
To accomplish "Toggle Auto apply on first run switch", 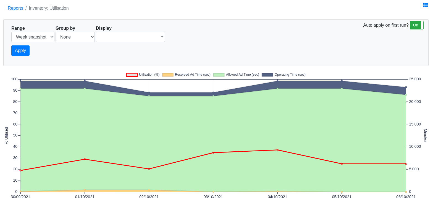I will (416, 25).
